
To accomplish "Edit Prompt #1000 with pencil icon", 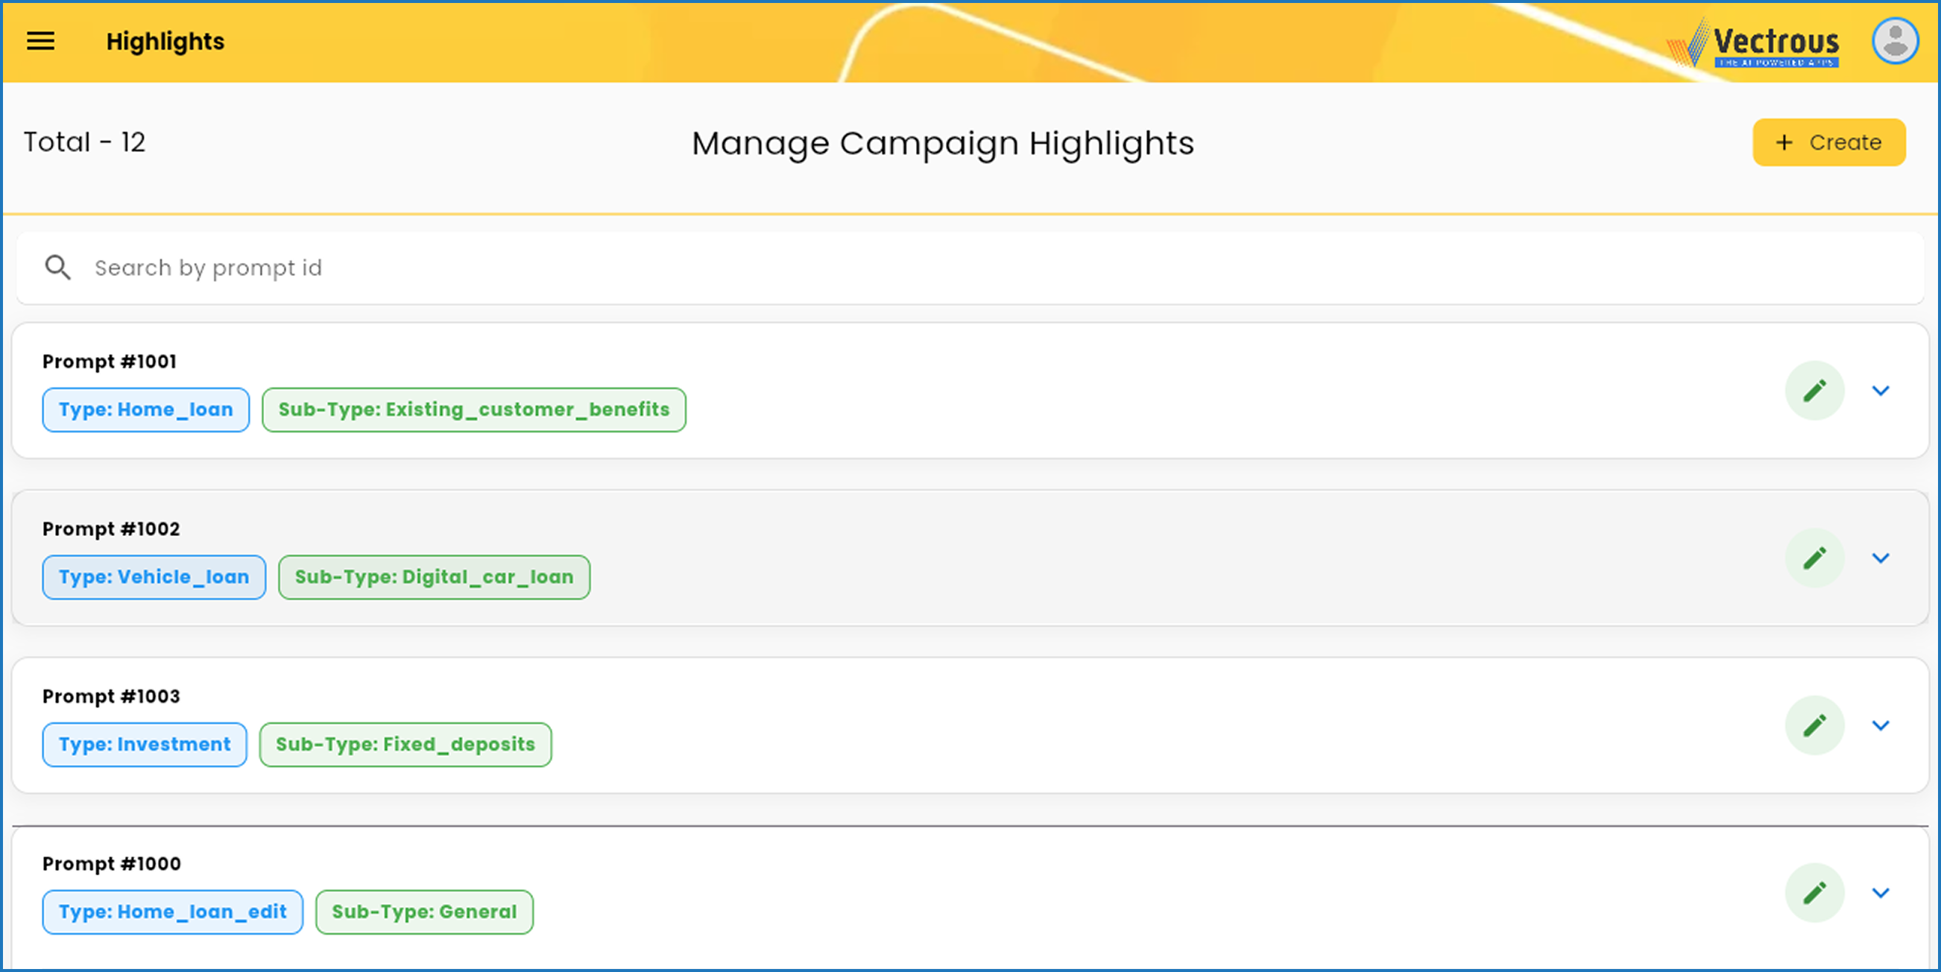I will [x=1814, y=892].
